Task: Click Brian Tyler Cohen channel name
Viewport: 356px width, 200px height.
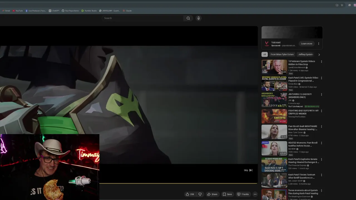Action: click(x=295, y=132)
